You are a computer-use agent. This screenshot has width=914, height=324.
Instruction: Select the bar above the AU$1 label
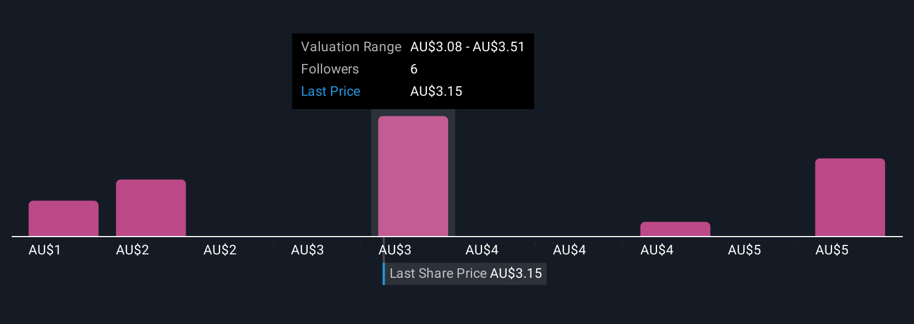64,218
